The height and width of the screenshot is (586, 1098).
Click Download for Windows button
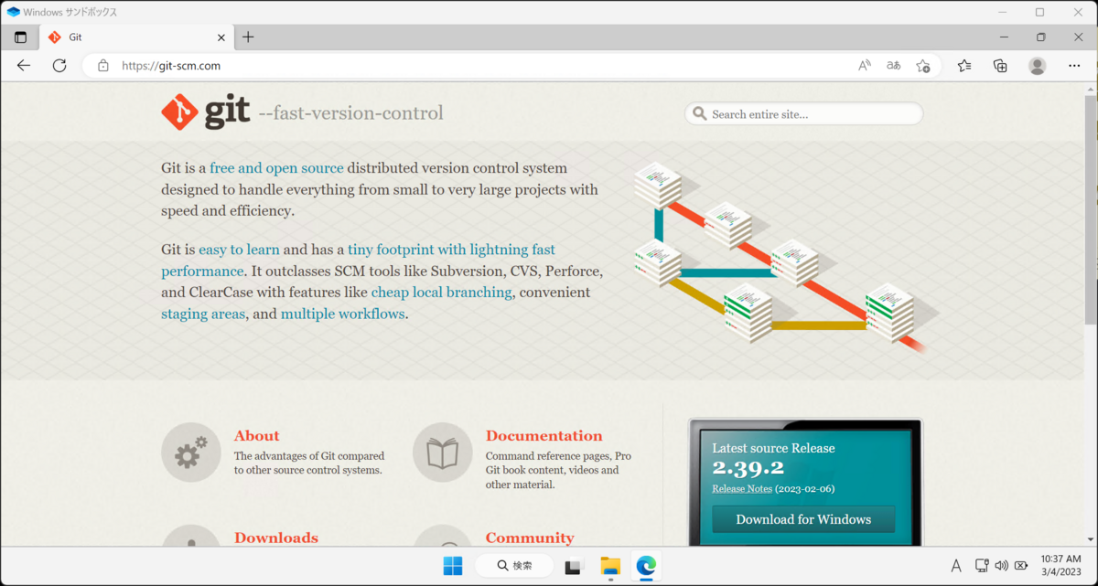[803, 519]
